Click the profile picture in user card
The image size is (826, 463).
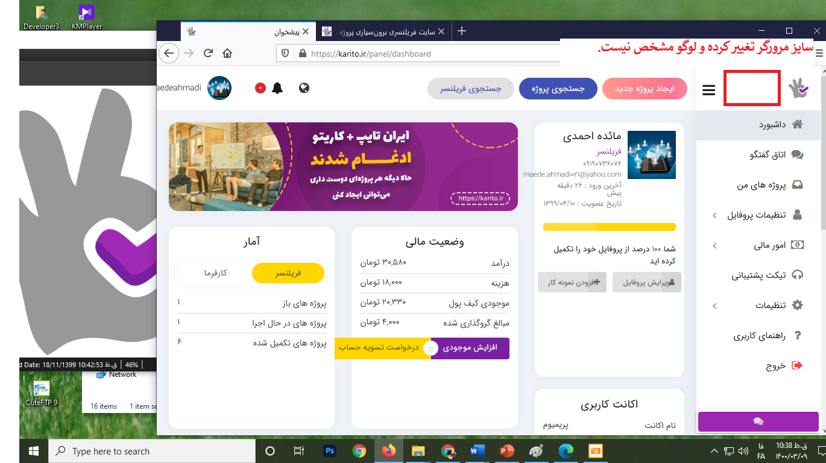652,155
